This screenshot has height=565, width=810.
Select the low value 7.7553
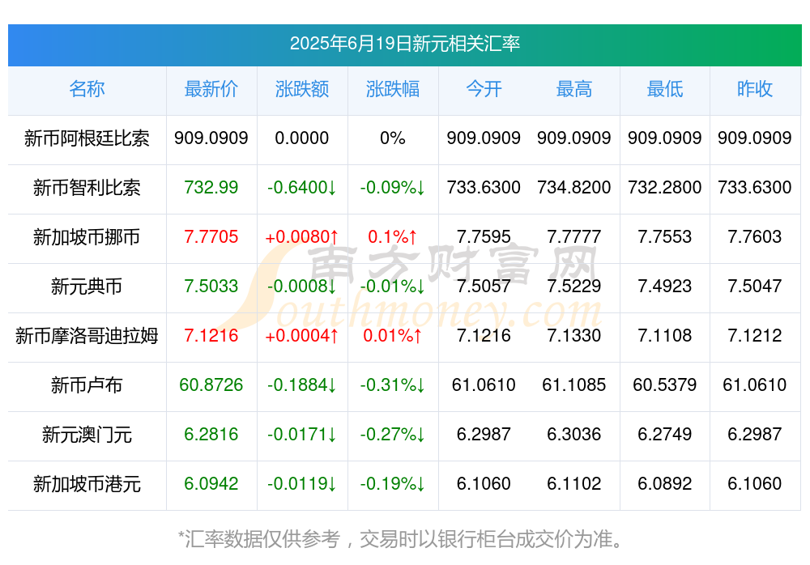[x=665, y=236]
